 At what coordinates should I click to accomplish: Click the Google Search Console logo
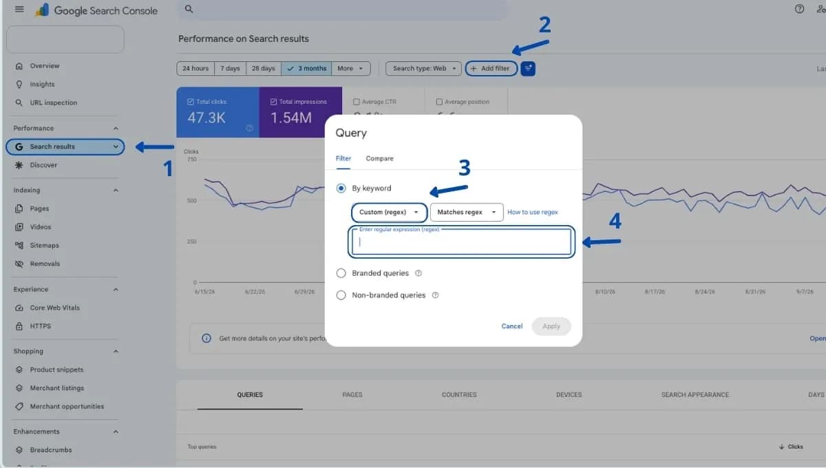pos(96,10)
